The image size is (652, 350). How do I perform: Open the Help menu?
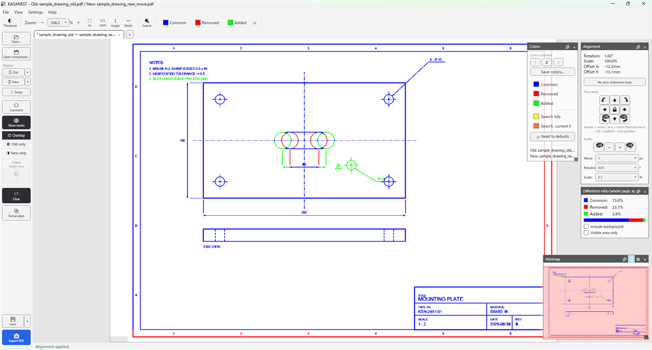[x=53, y=12]
